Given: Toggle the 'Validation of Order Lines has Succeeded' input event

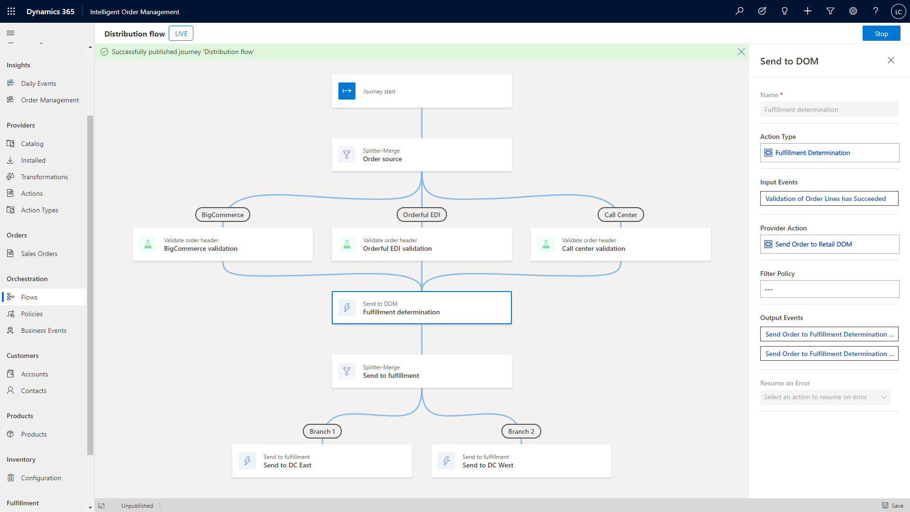Looking at the screenshot, I should click(829, 198).
